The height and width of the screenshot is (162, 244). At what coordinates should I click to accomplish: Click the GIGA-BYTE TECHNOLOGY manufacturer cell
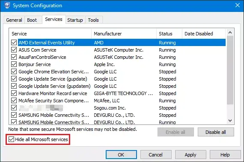[123, 93]
